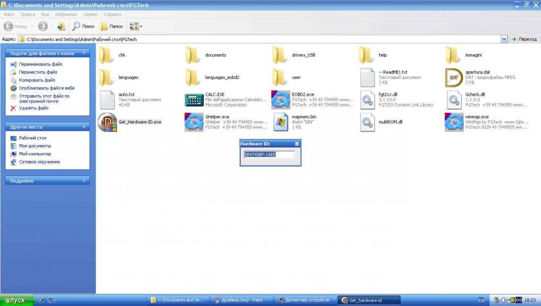Select the apertura.dat file icon
541x306 pixels.
pyautogui.click(x=454, y=78)
